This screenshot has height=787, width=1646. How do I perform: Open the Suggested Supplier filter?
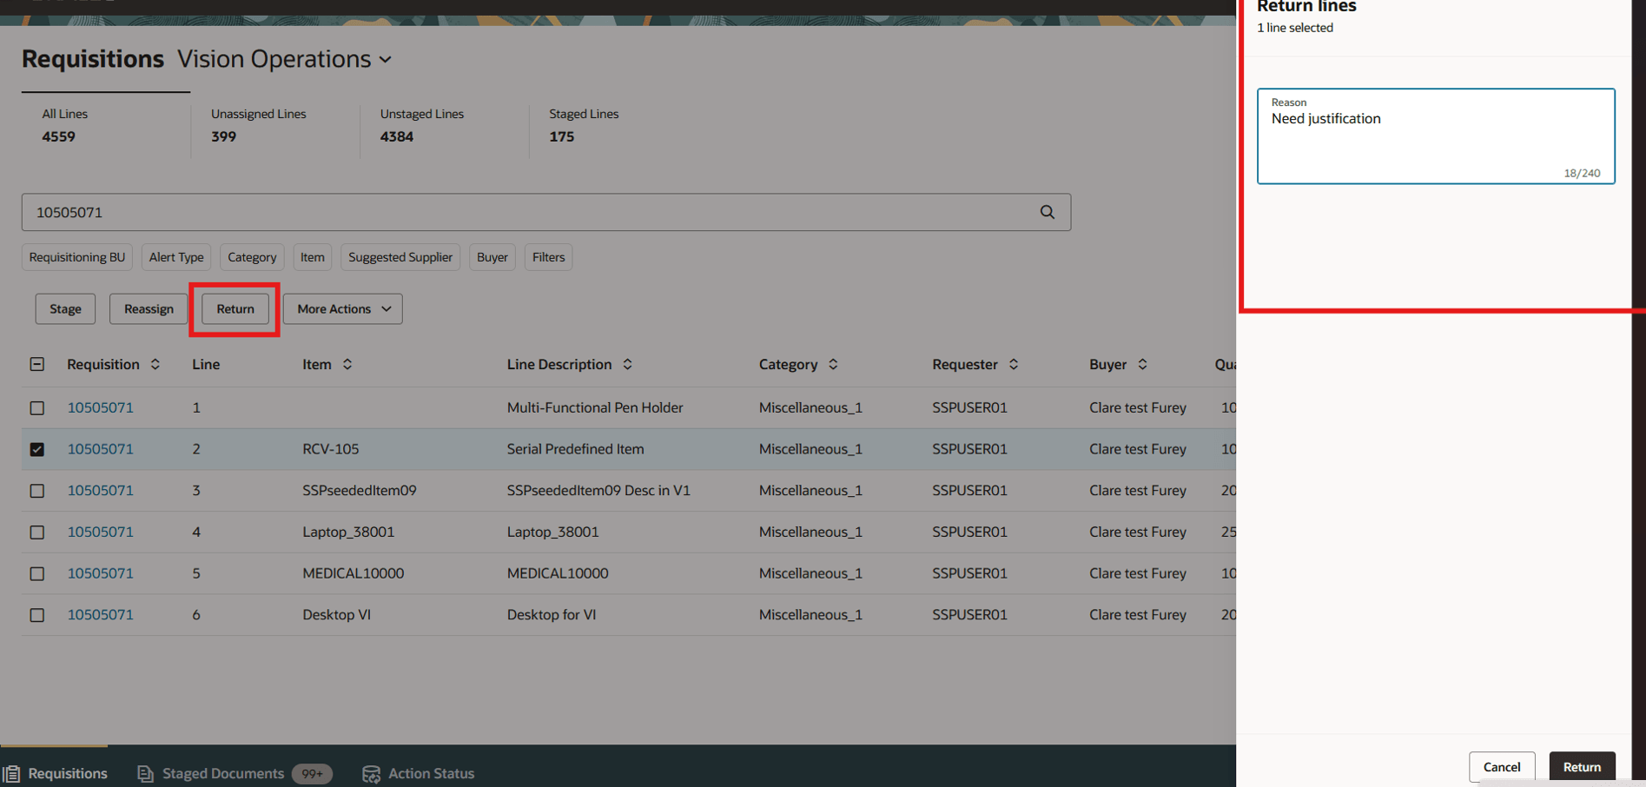[x=400, y=257]
